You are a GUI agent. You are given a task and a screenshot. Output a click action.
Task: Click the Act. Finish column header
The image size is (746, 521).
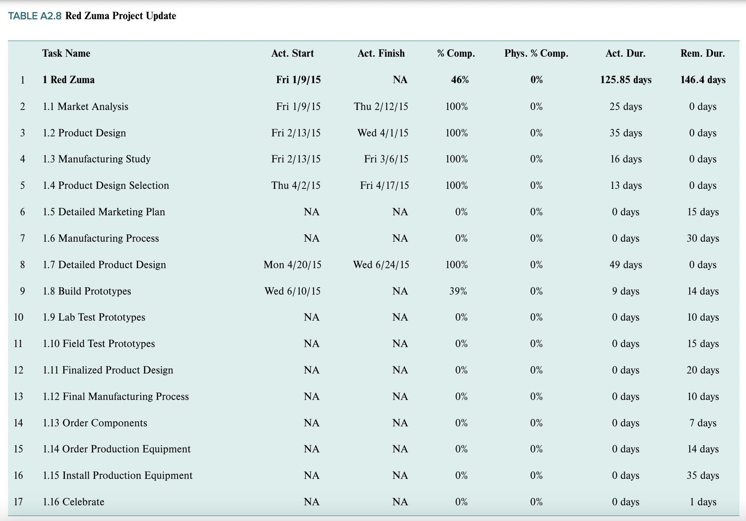(381, 53)
